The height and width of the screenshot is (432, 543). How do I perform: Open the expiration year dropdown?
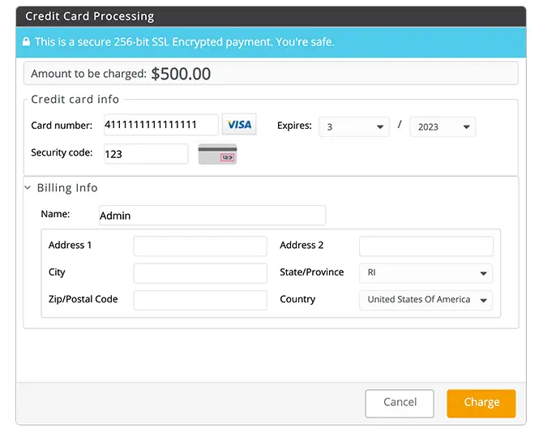click(x=443, y=126)
